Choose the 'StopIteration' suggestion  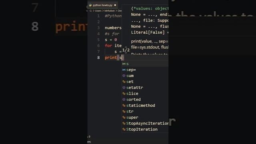(x=145, y=129)
